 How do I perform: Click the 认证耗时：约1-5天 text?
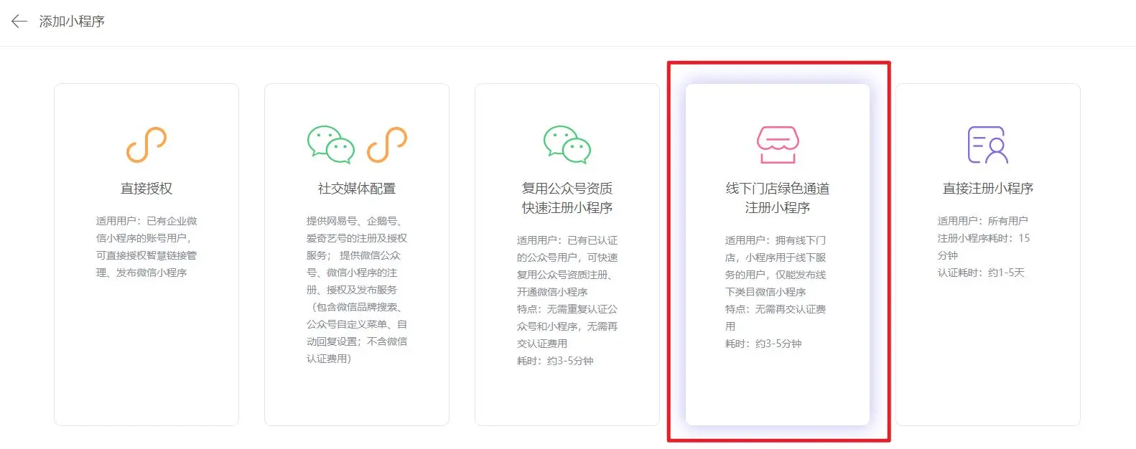pos(981,273)
